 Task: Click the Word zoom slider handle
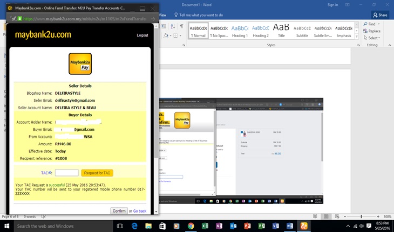point(361,216)
